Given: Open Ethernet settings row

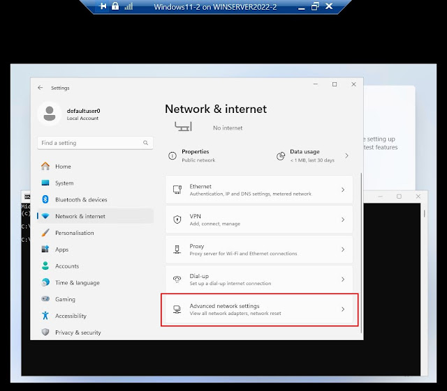Looking at the screenshot, I should point(259,190).
